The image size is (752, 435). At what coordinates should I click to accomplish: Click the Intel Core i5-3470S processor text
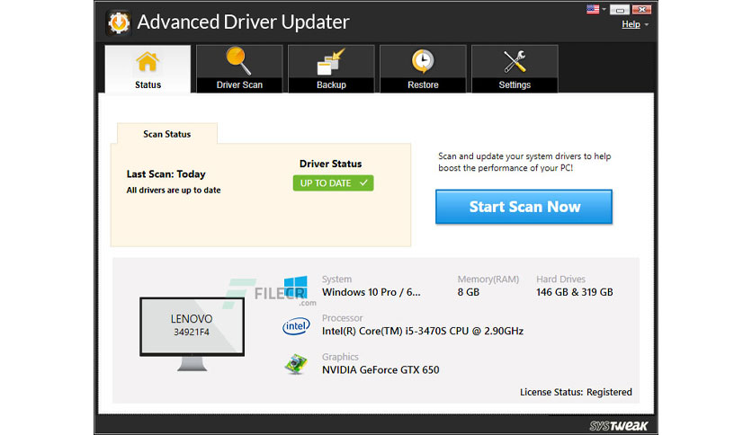[423, 331]
